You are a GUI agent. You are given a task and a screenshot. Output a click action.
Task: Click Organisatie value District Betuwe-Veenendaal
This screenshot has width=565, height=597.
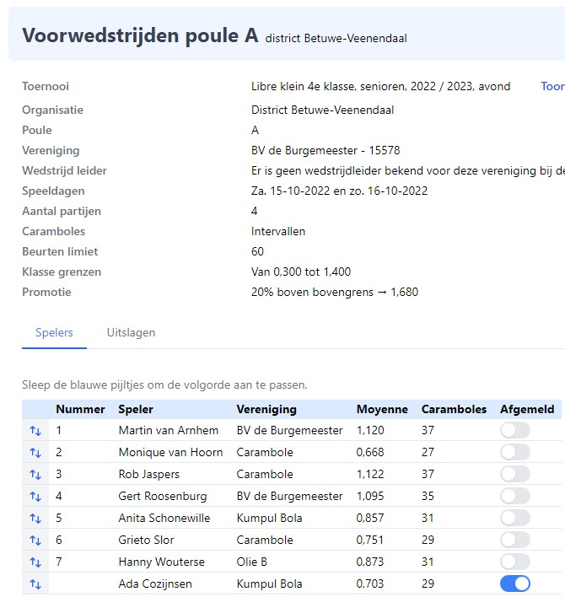322,110
